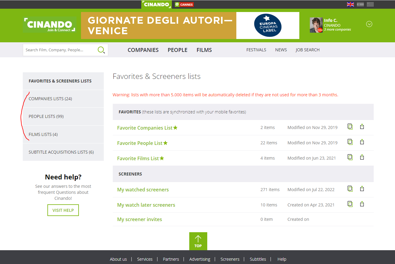Copy the Favorite Films List
The height and width of the screenshot is (264, 395).
pyautogui.click(x=350, y=157)
